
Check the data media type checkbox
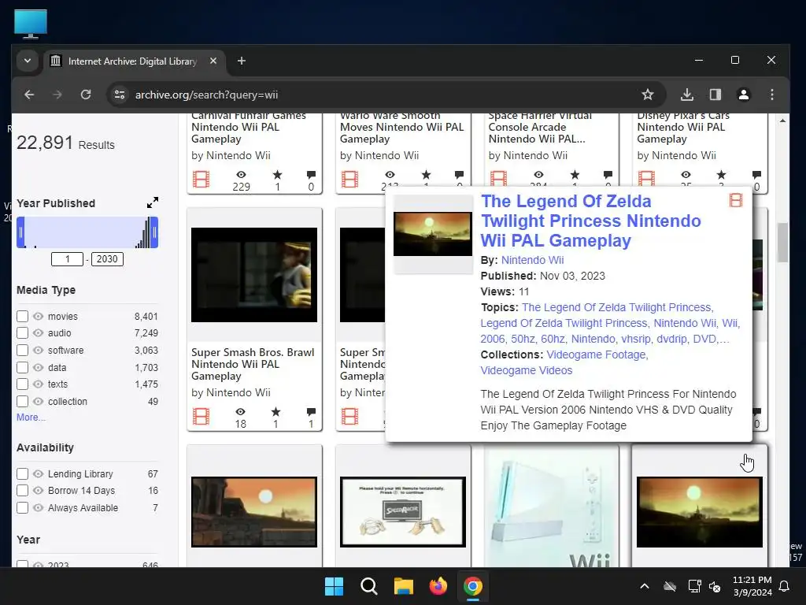click(22, 367)
